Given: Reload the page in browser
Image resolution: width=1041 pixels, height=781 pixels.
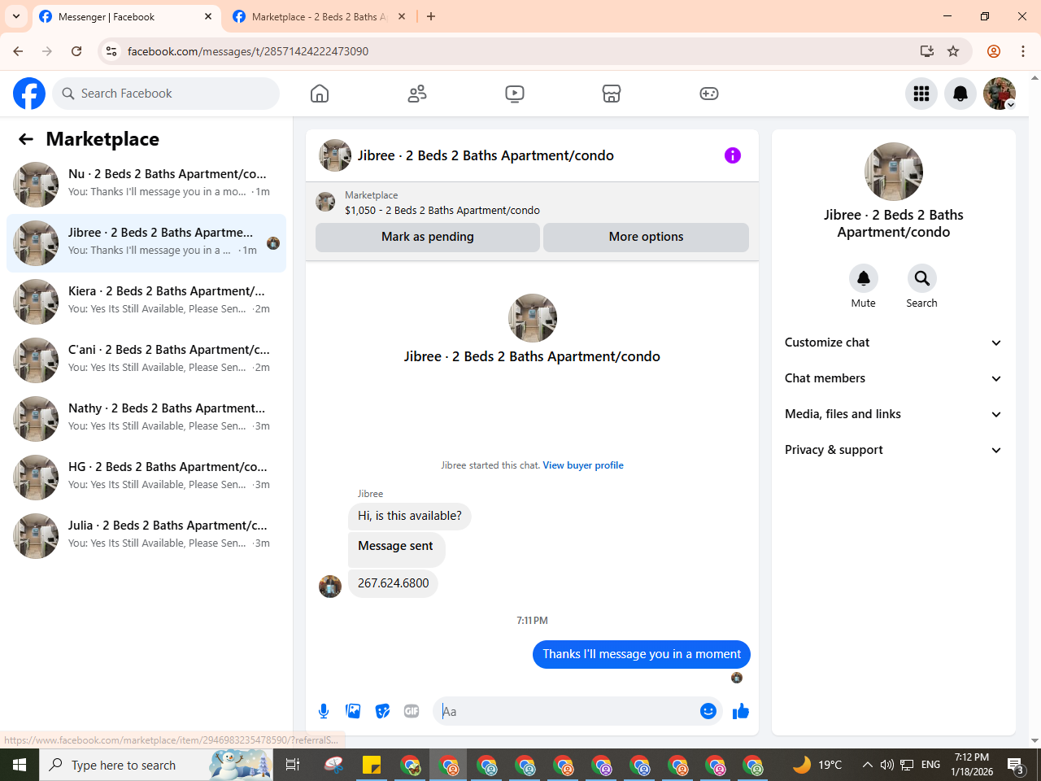Looking at the screenshot, I should pyautogui.click(x=76, y=51).
